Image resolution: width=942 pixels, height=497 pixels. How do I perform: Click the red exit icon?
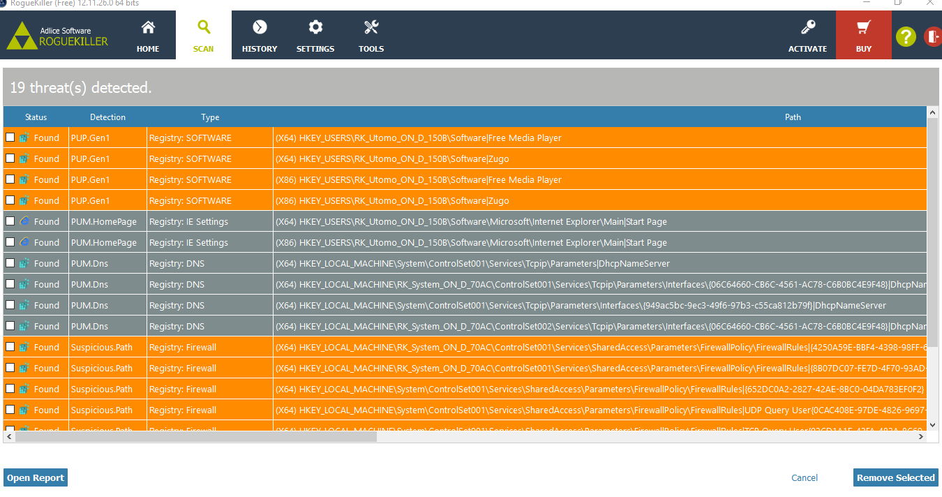[x=933, y=36]
